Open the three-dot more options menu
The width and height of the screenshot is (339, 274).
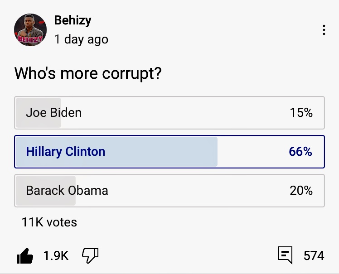324,30
